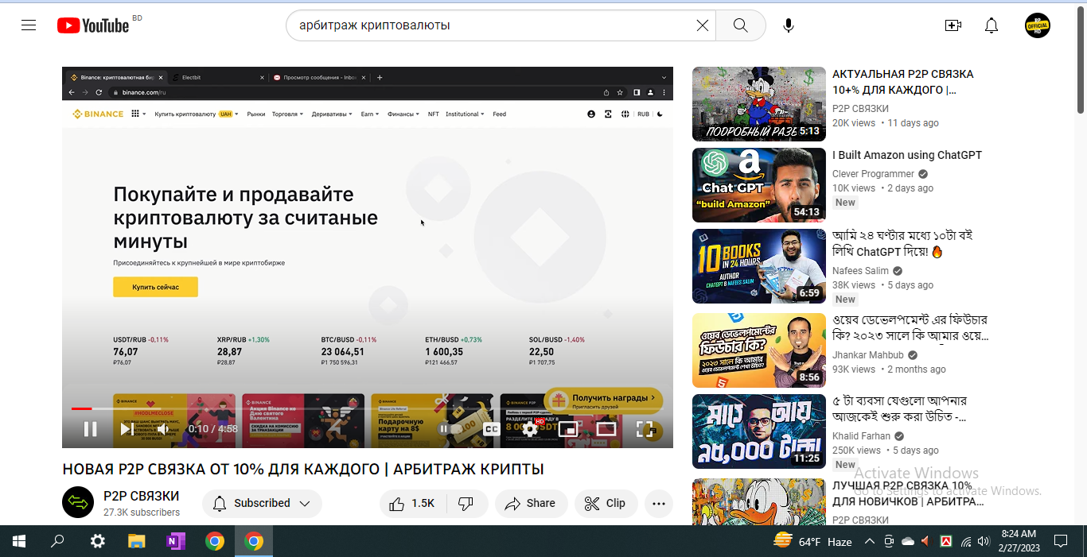Open the АКТУАЛЬНАЯ P2P СВЯЗКА video thumbnail
The width and height of the screenshot is (1087, 557).
coord(759,104)
